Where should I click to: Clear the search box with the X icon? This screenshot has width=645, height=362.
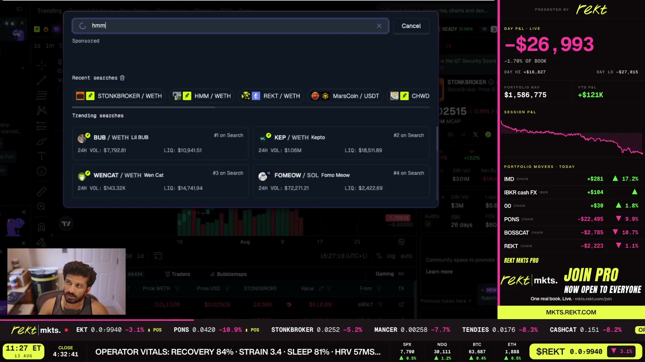coord(379,26)
